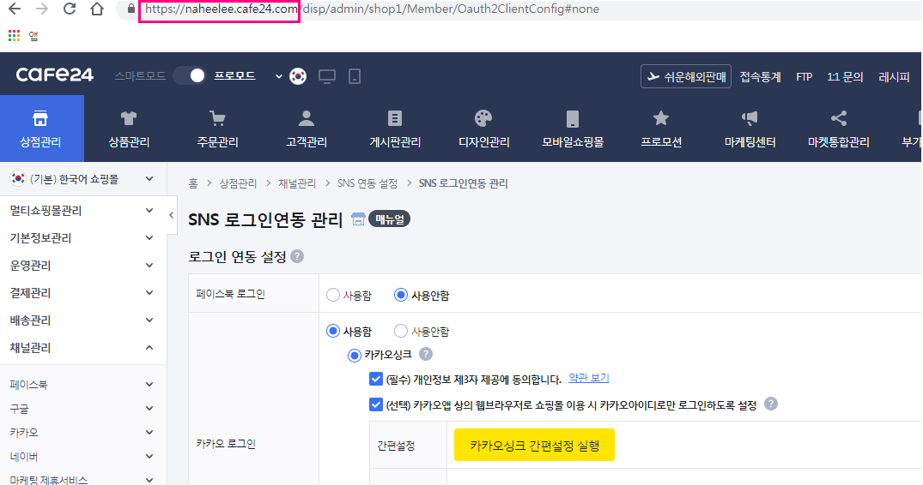Screen dimensions: 923x485
Task: Open SNS 연동 설정 in the breadcrumb
Action: 367,183
